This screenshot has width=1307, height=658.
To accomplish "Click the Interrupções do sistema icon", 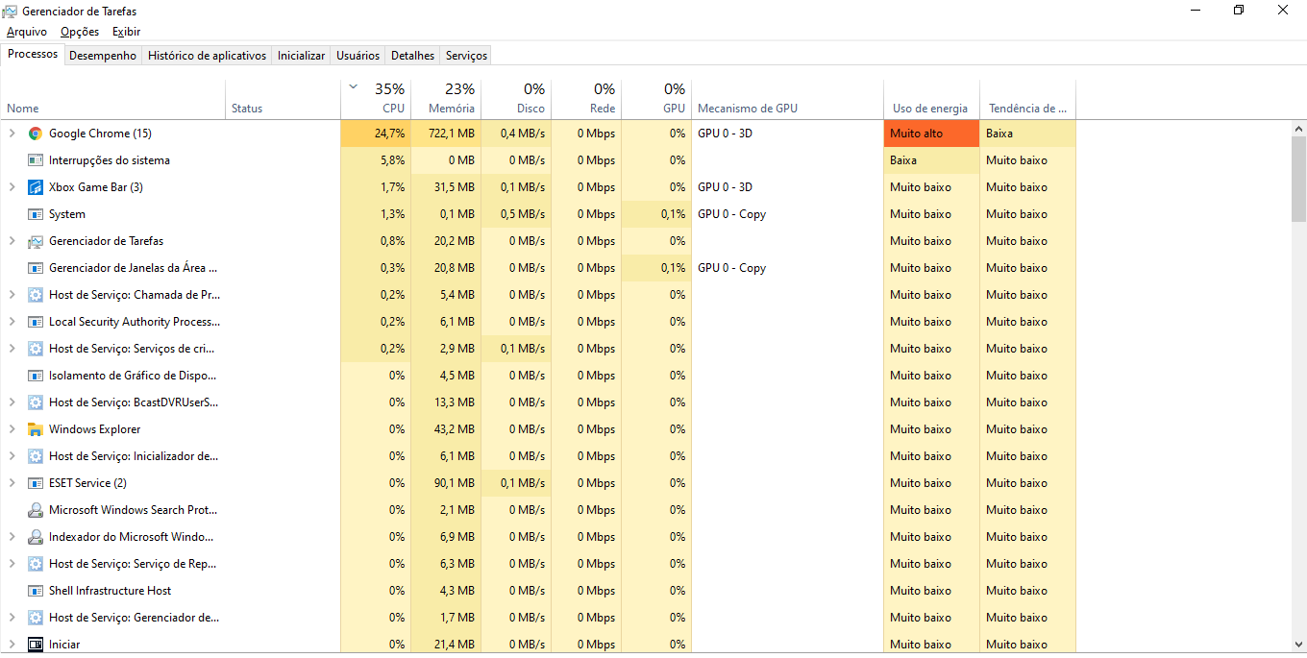I will coord(36,160).
